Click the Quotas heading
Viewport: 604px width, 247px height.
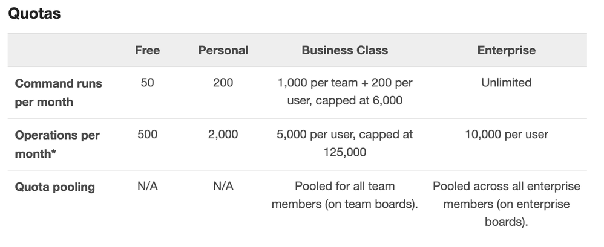34,13
